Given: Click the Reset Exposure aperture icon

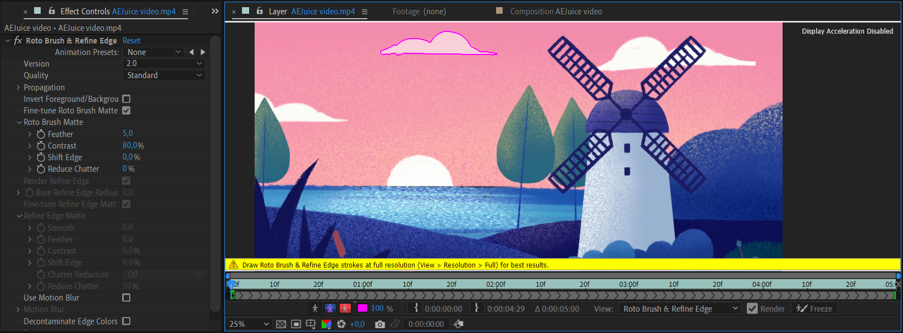Looking at the screenshot, I should pos(341,324).
